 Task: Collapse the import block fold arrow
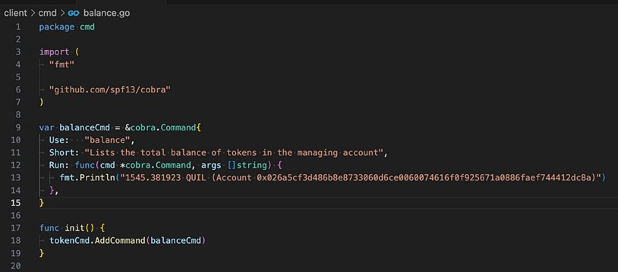(31, 52)
